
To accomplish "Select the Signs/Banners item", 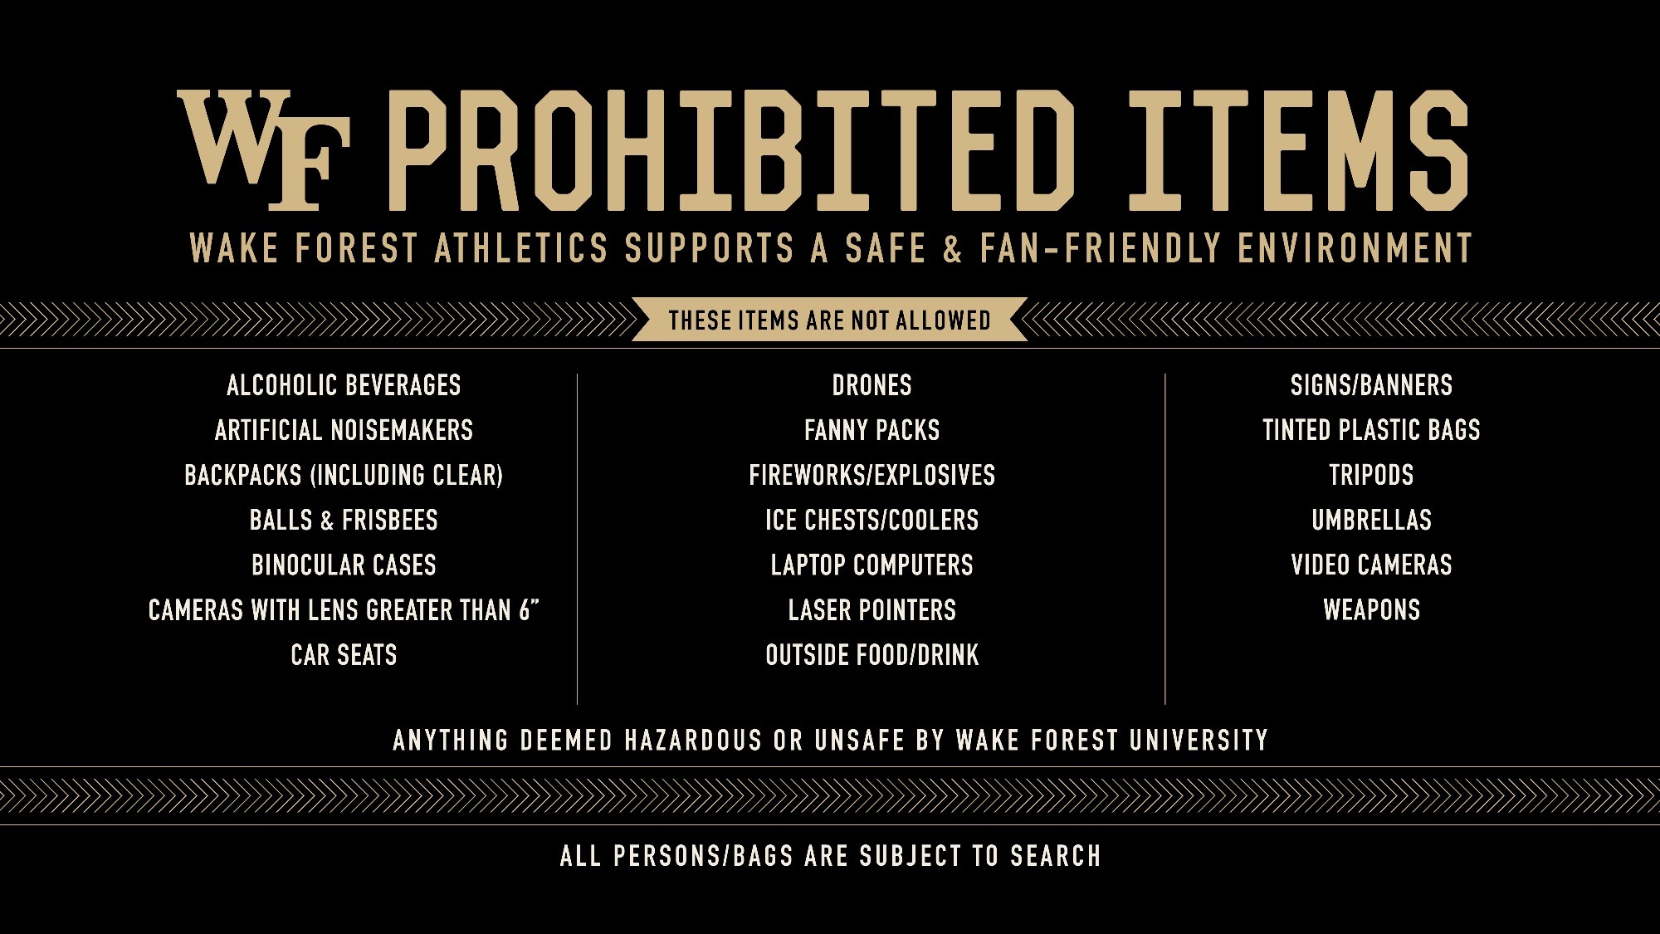I will (x=1371, y=385).
